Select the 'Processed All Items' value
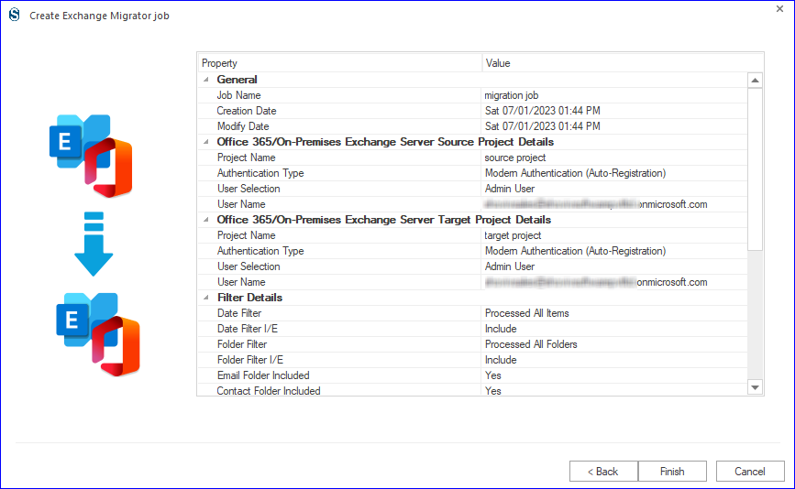This screenshot has width=795, height=489. (x=526, y=313)
